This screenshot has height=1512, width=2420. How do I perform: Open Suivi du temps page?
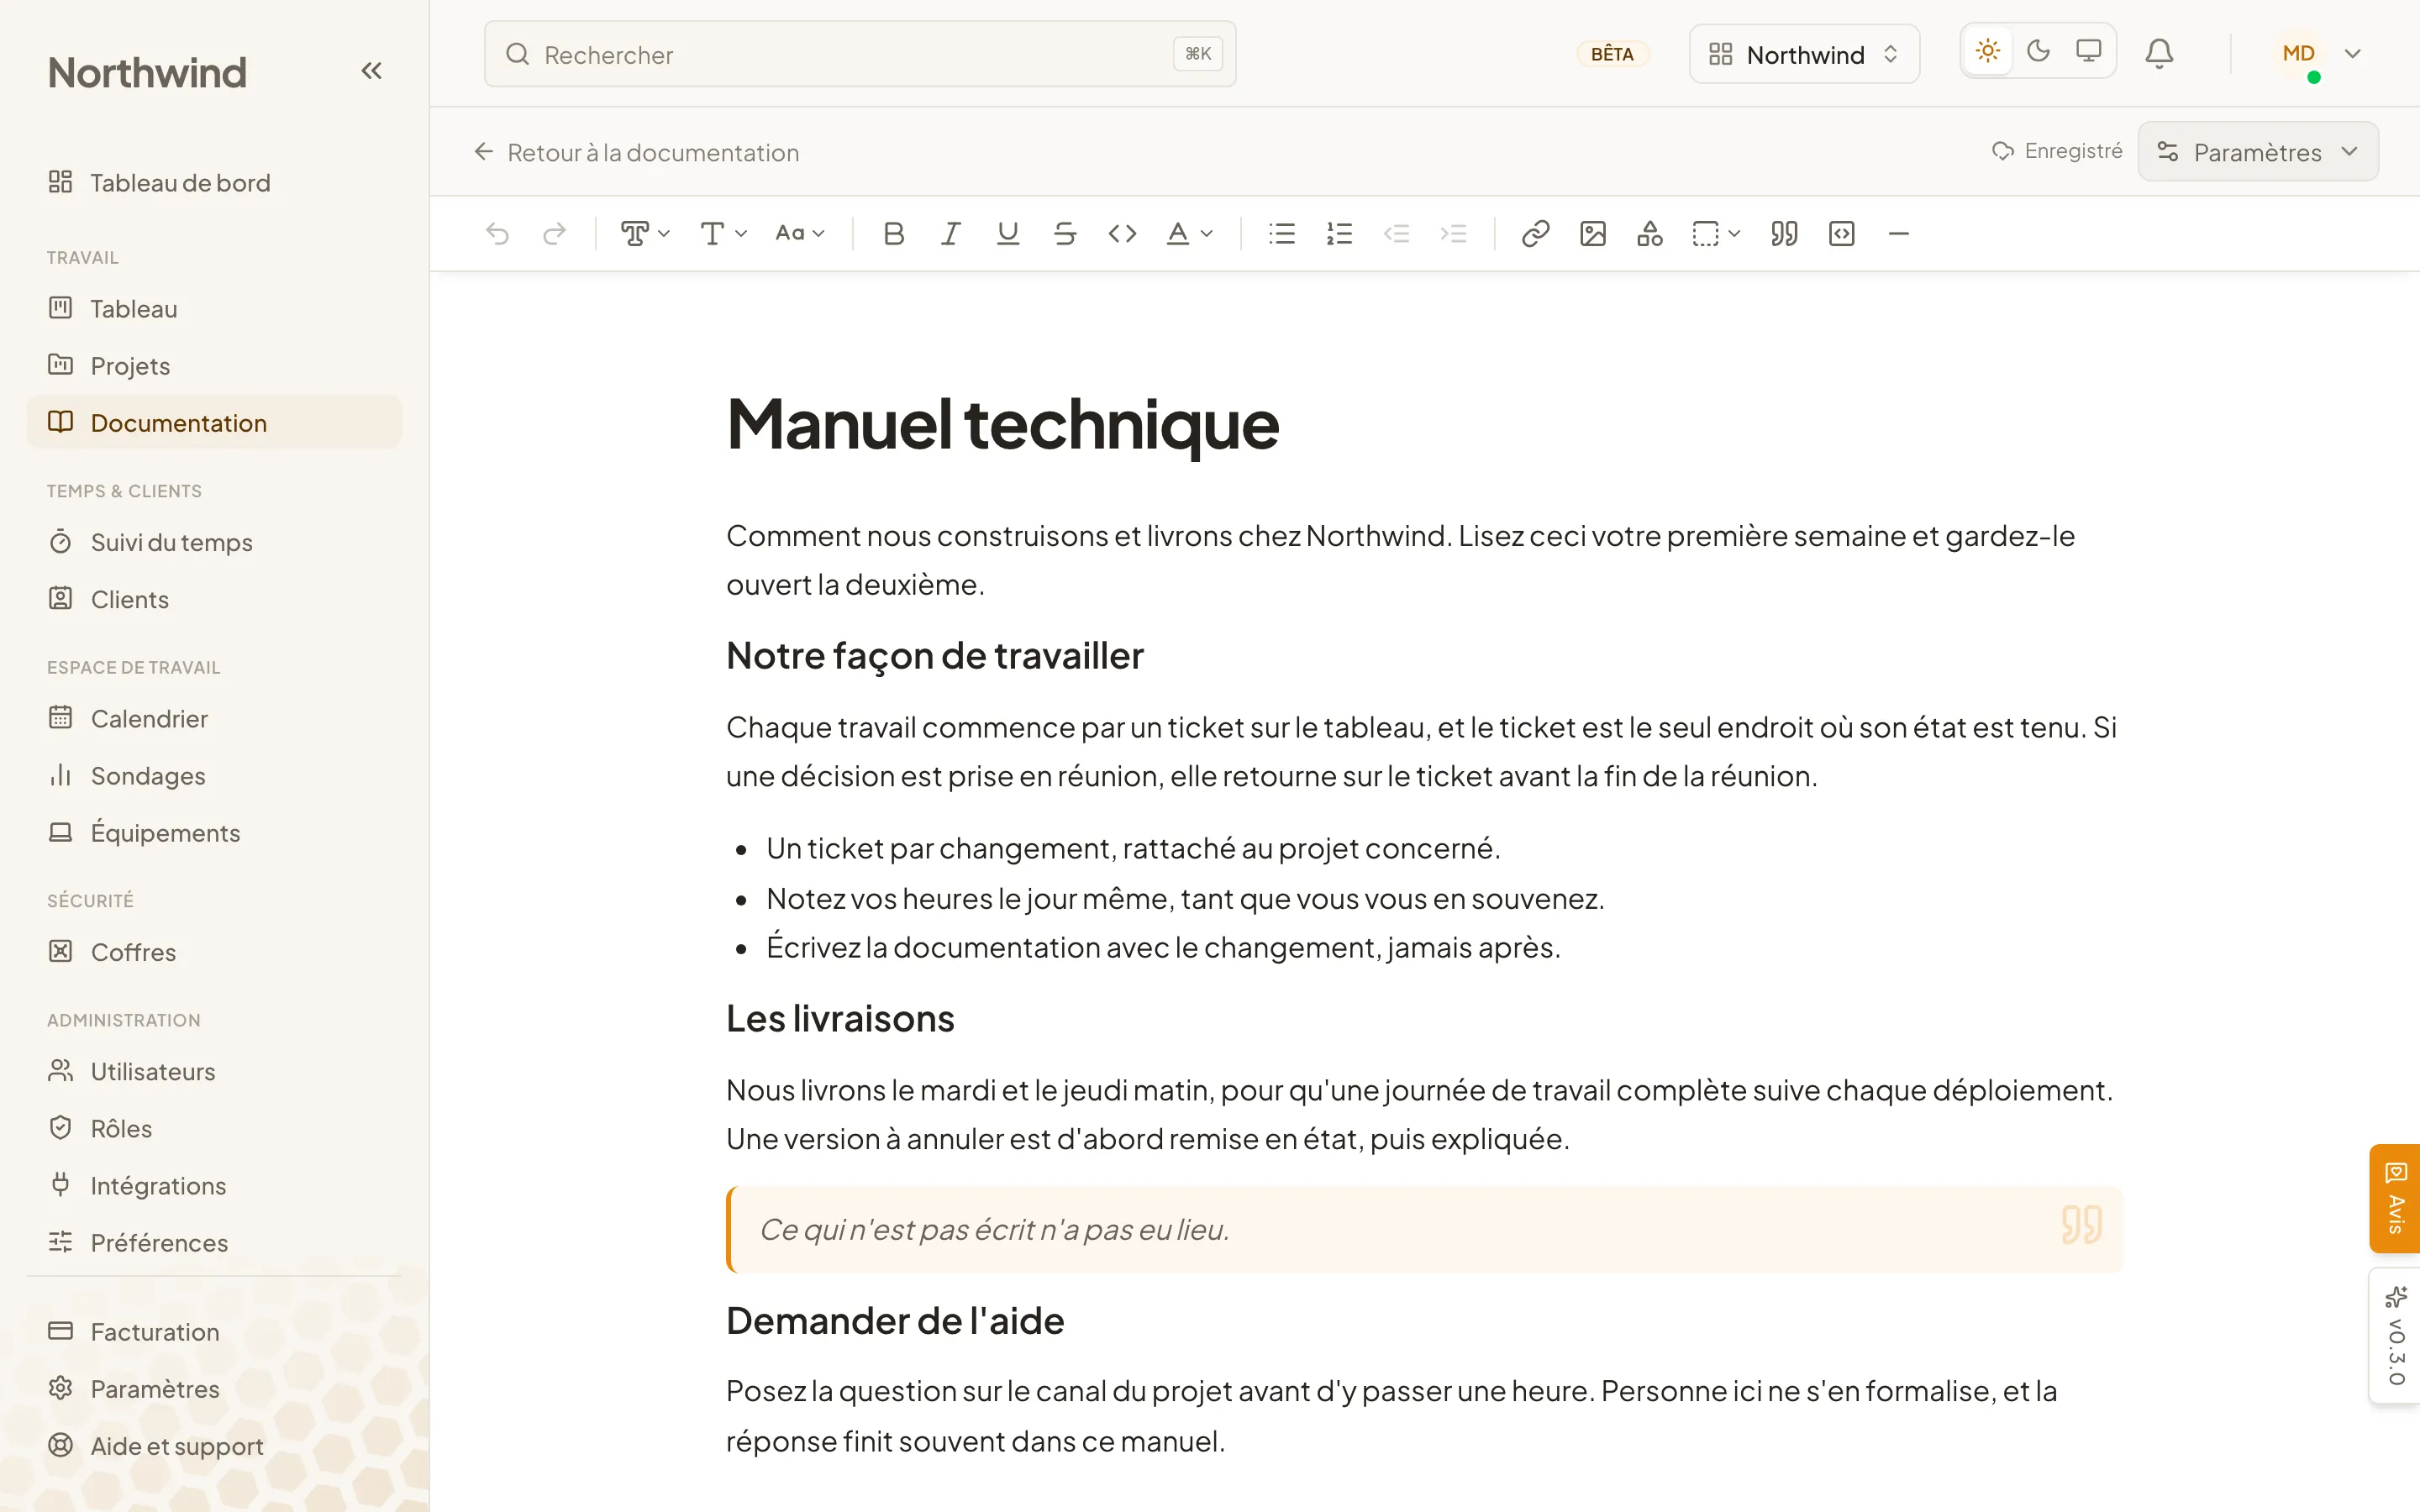click(x=214, y=542)
